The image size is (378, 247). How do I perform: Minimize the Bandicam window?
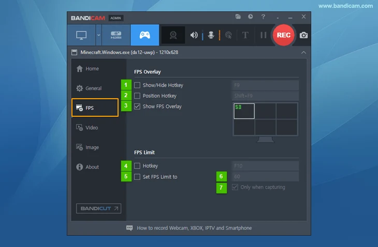coord(290,18)
